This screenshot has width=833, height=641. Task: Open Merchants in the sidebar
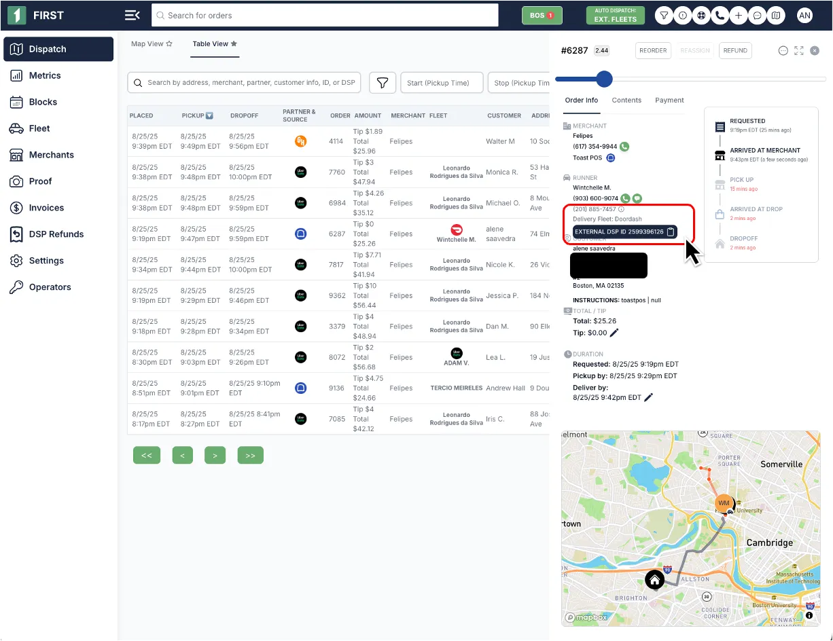52,155
